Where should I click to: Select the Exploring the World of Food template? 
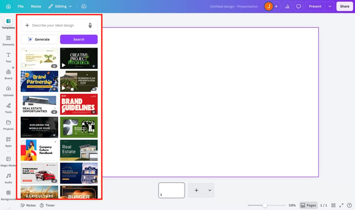[39, 127]
